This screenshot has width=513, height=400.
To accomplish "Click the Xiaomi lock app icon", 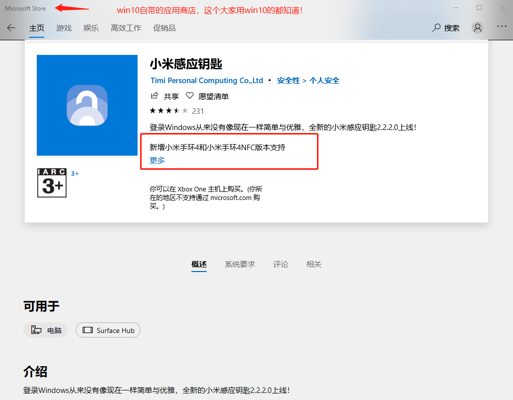I will click(x=87, y=105).
